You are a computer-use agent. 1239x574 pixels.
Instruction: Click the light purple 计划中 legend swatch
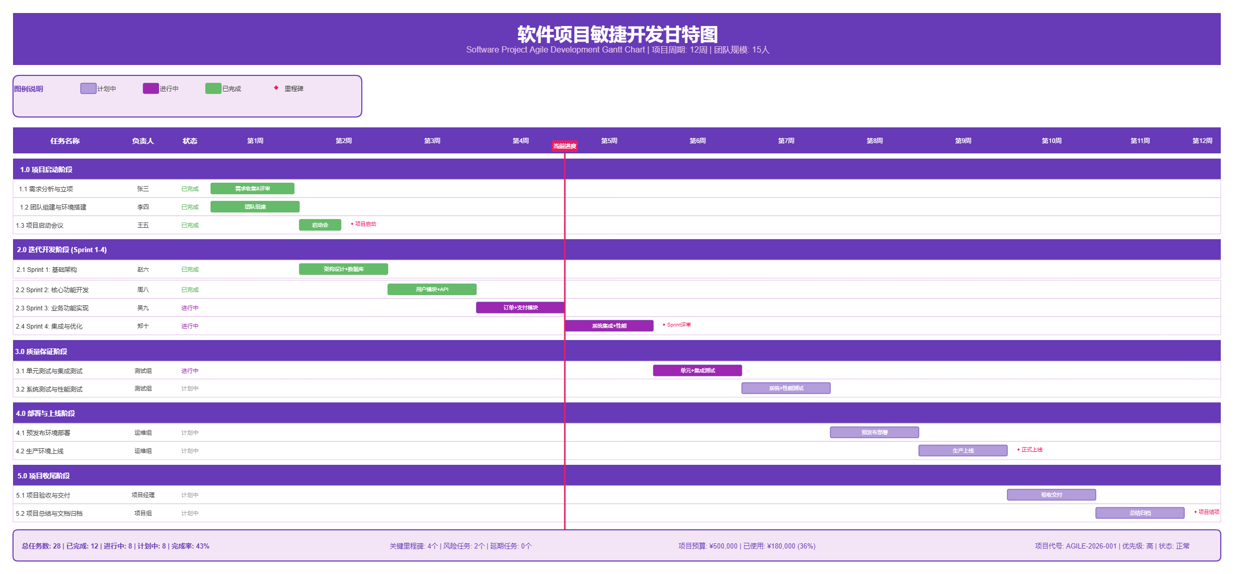[x=88, y=88]
